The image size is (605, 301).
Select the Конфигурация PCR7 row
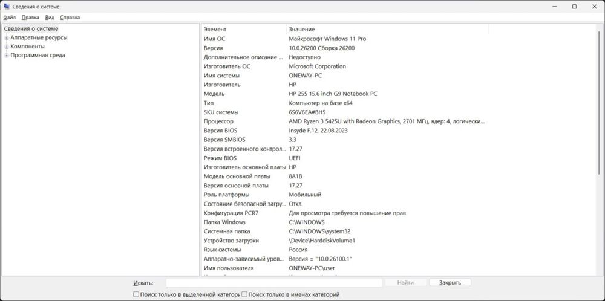tap(344, 213)
